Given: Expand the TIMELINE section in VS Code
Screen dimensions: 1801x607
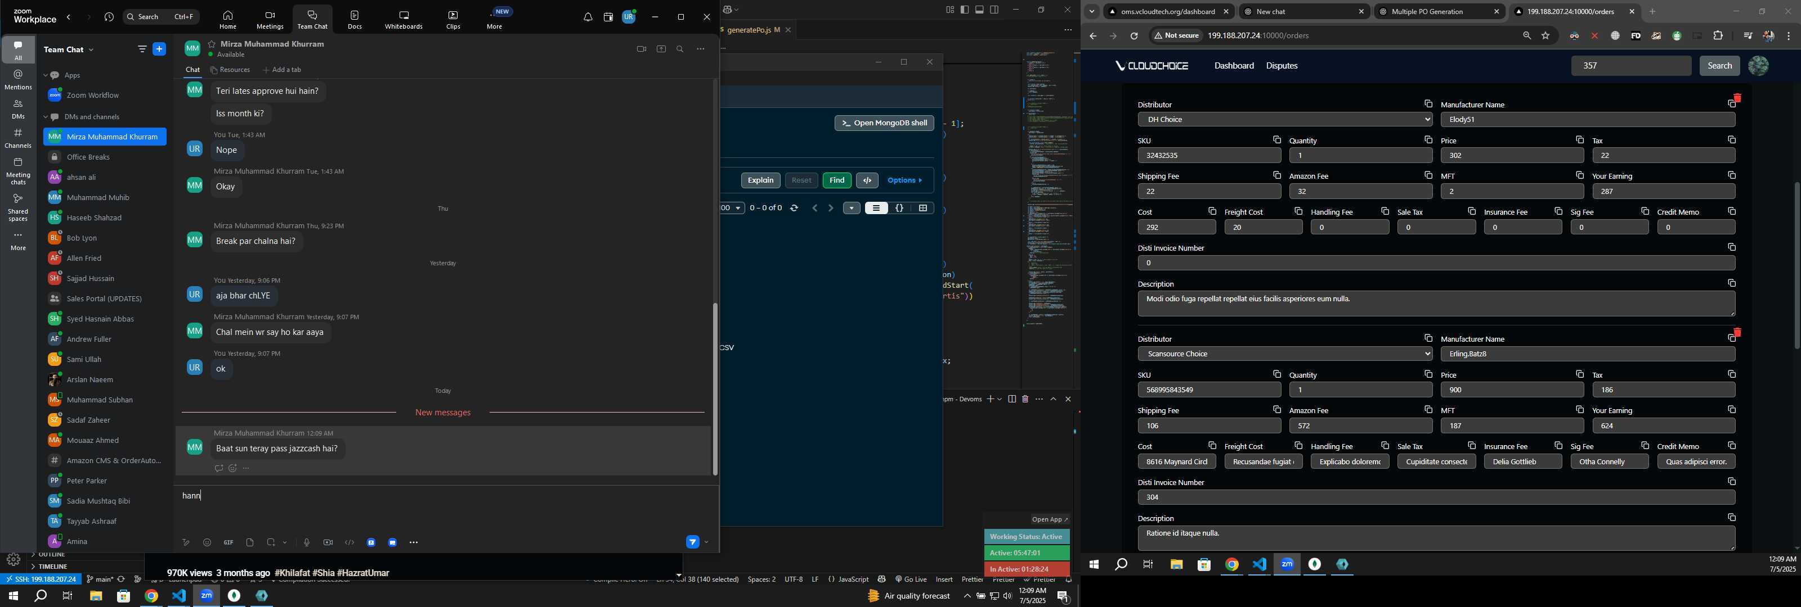Looking at the screenshot, I should [53, 567].
